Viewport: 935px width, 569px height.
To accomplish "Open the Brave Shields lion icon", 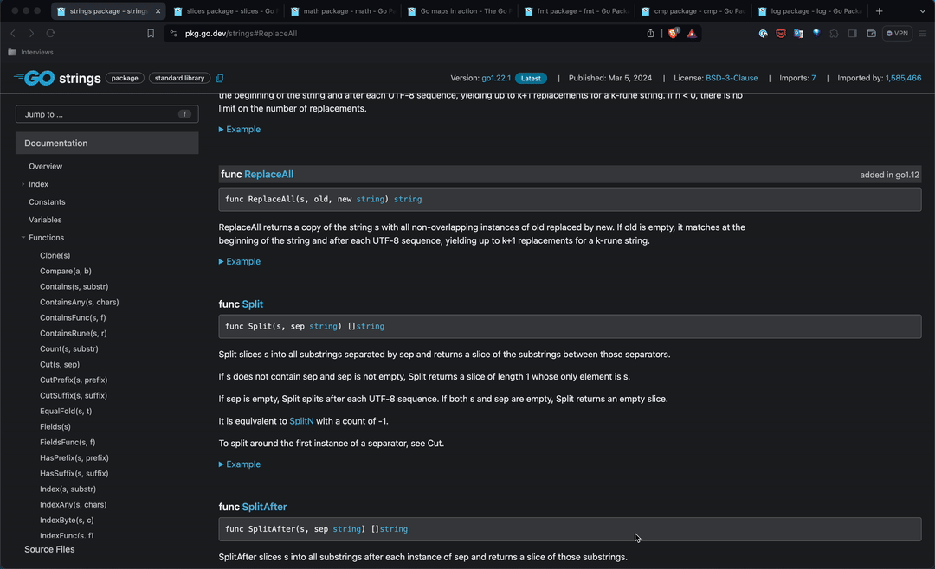I will tap(674, 34).
